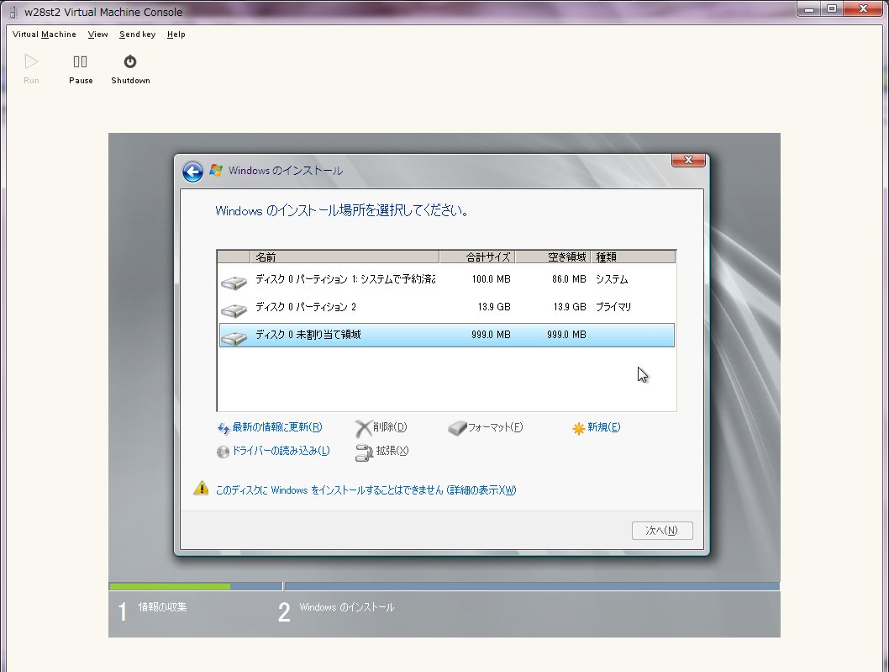Click drive icon for パーティション 1 row
This screenshot has width=889, height=672.
tap(234, 282)
